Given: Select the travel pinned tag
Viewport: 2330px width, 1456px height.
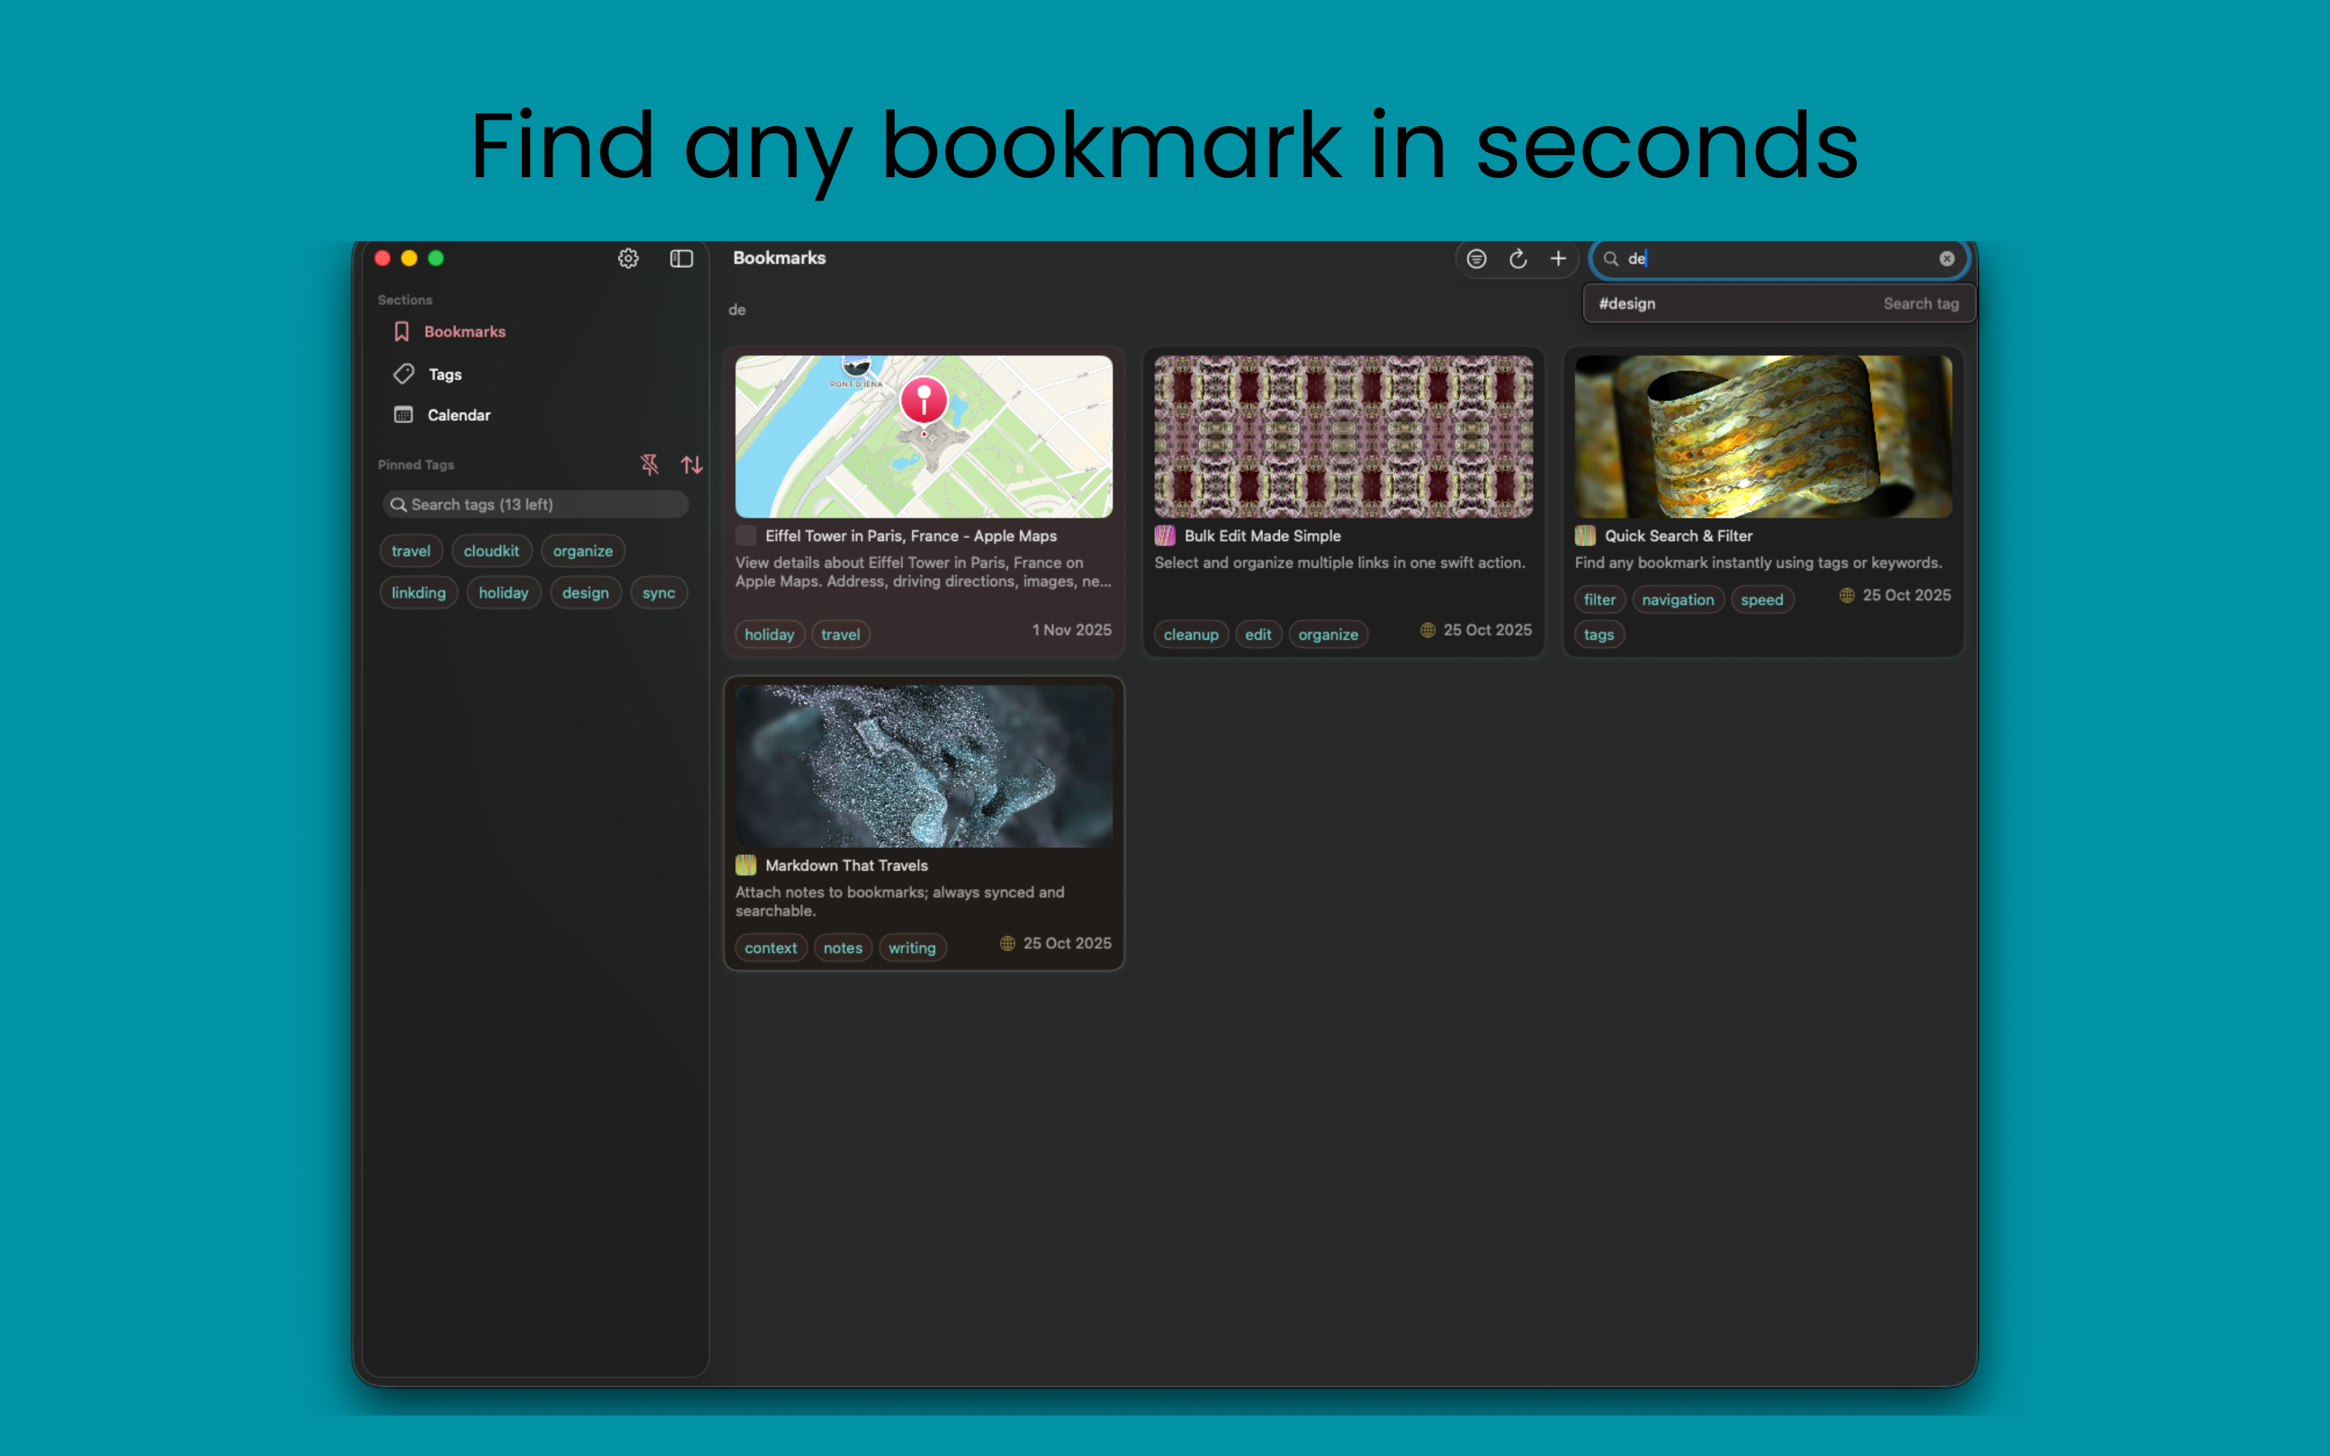Looking at the screenshot, I should (x=411, y=550).
